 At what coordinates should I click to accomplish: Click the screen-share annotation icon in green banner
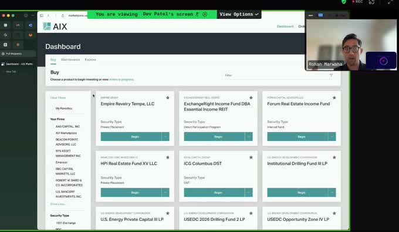coord(205,14)
